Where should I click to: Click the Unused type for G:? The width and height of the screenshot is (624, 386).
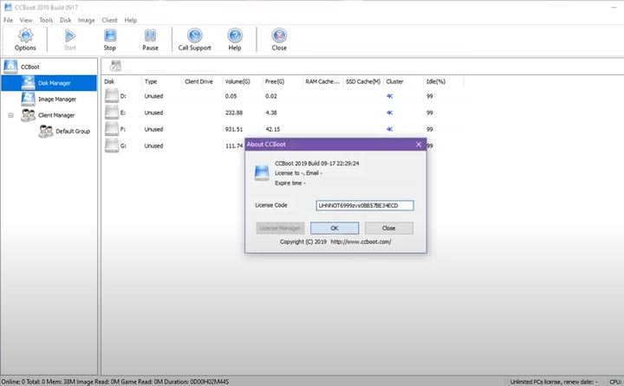tap(153, 146)
